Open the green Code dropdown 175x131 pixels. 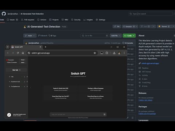pyautogui.click(x=129, y=36)
